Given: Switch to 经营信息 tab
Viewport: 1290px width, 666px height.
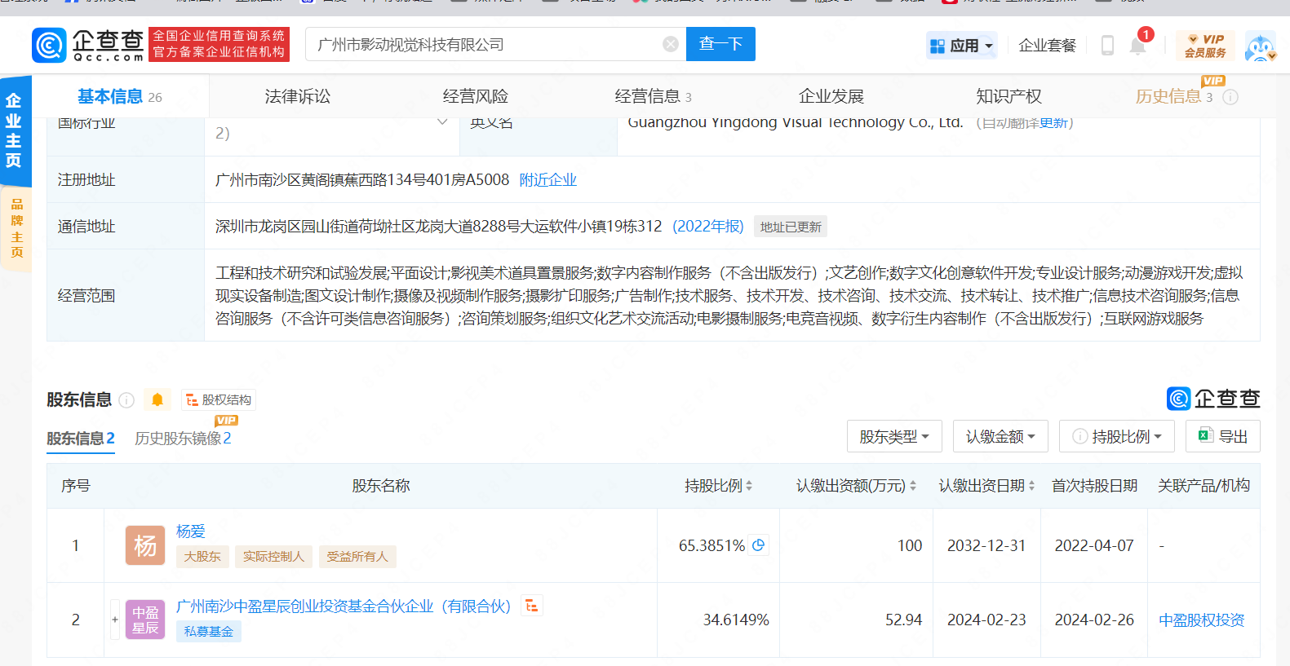Looking at the screenshot, I should [654, 96].
